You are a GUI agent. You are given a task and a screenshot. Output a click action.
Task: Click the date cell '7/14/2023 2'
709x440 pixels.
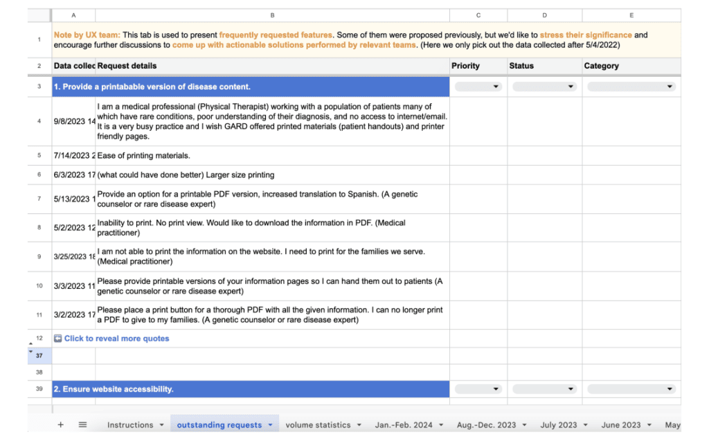(73, 156)
